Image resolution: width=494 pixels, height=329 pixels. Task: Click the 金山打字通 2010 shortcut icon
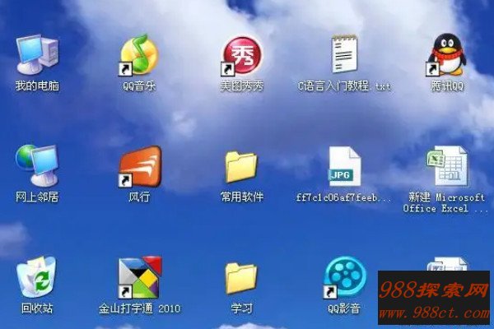pyautogui.click(x=139, y=277)
